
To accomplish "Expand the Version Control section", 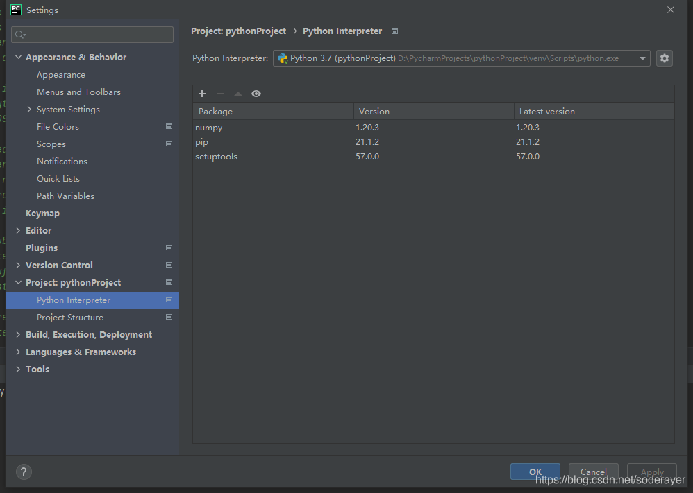I will pos(18,266).
